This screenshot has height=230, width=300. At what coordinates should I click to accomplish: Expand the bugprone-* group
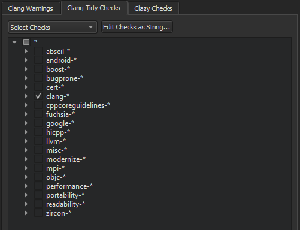click(26, 78)
